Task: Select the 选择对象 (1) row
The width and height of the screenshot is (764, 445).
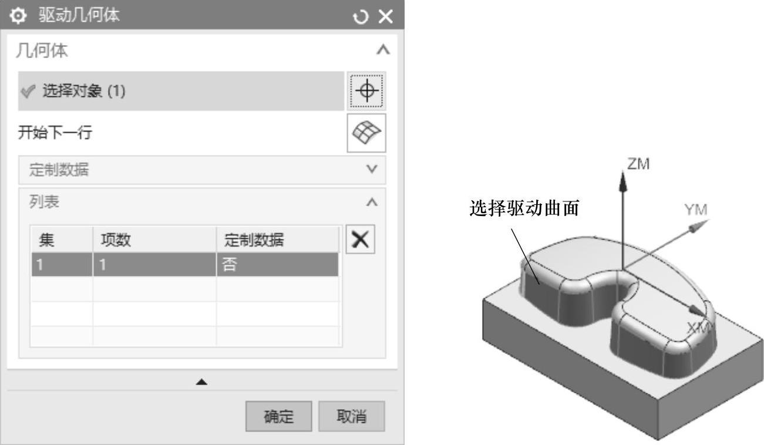Action: pyautogui.click(x=181, y=91)
